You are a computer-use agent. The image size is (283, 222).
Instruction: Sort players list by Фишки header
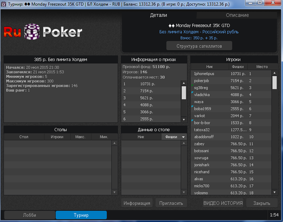click(238, 67)
